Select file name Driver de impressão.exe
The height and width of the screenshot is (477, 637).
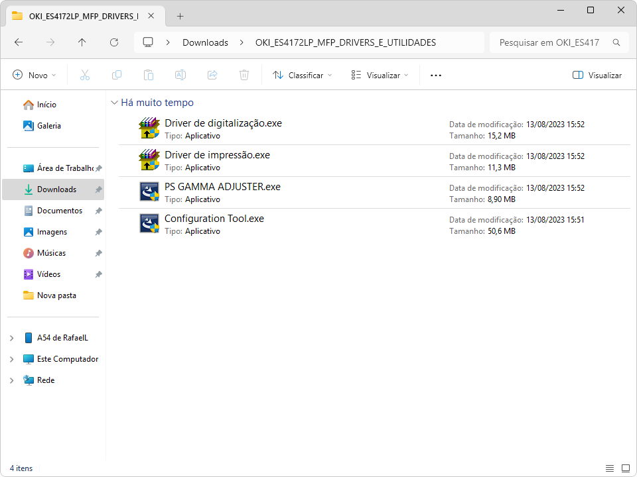point(218,155)
